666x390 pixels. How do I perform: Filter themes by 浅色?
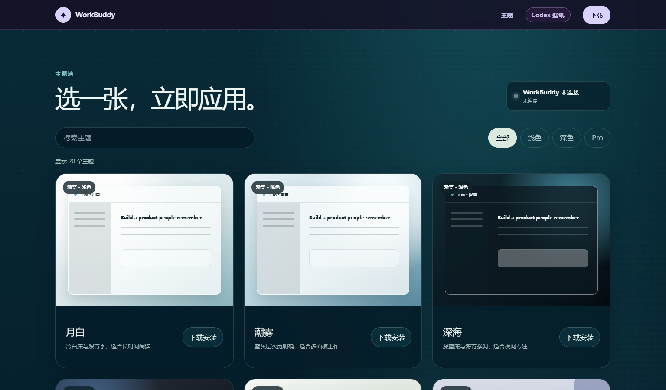(535, 138)
